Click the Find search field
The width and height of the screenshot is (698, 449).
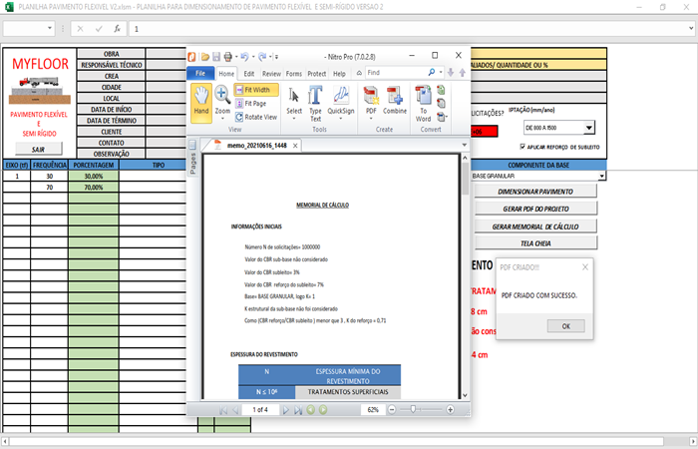(x=397, y=73)
